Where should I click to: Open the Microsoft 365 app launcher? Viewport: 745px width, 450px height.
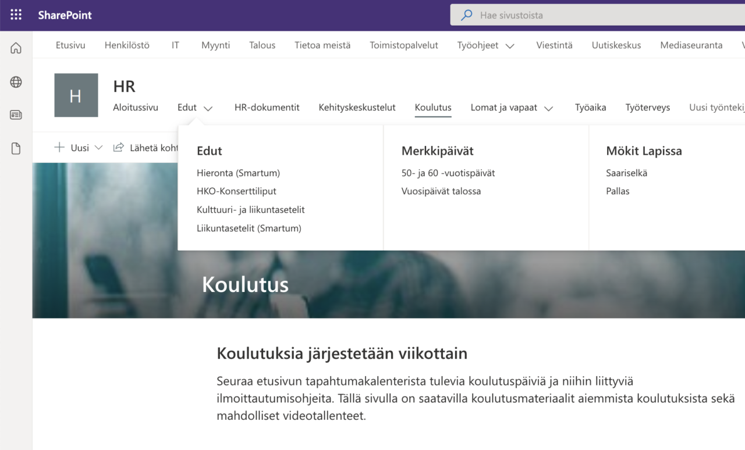(x=15, y=15)
